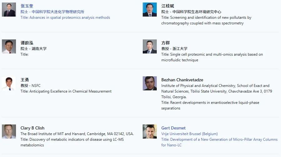Select the photo beside Clary B Clish
Screen dimensions: 281x157
pos(9,132)
